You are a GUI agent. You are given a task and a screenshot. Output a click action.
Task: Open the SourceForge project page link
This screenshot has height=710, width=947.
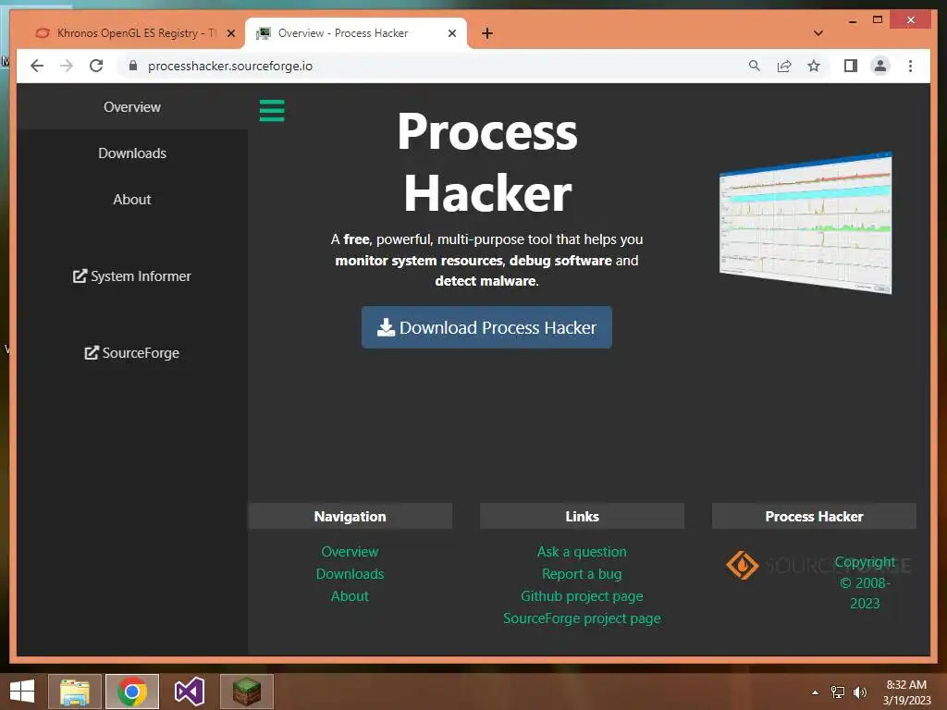(582, 618)
